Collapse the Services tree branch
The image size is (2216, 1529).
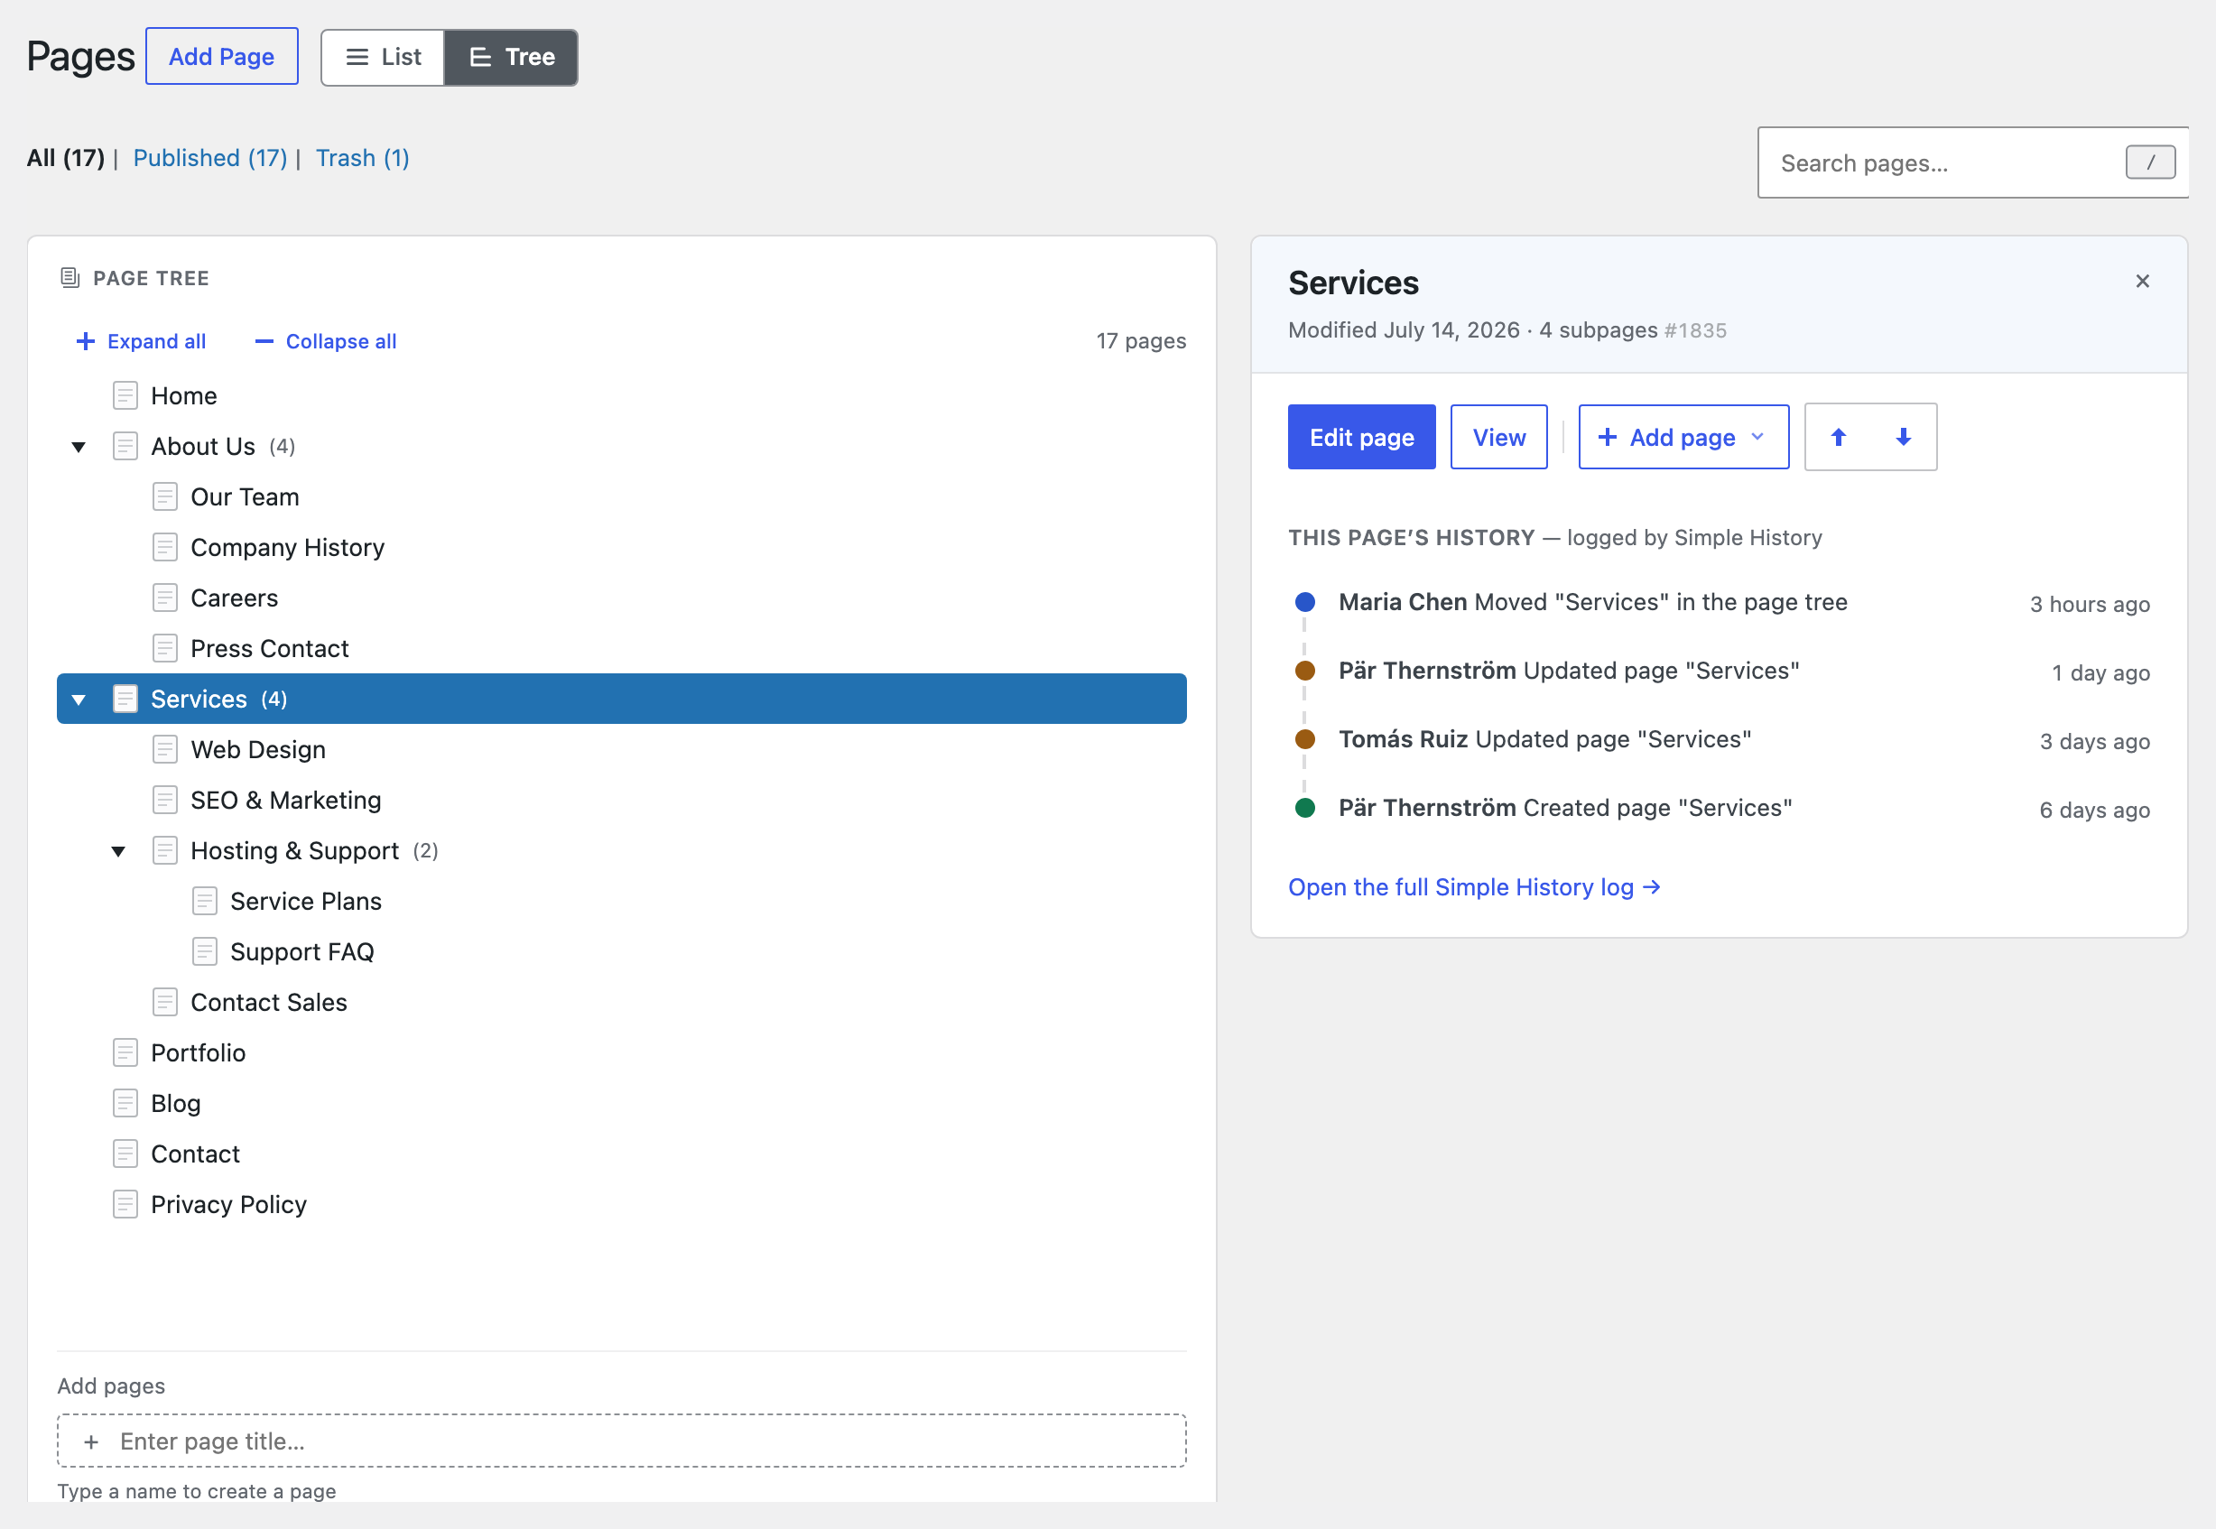tap(79, 700)
